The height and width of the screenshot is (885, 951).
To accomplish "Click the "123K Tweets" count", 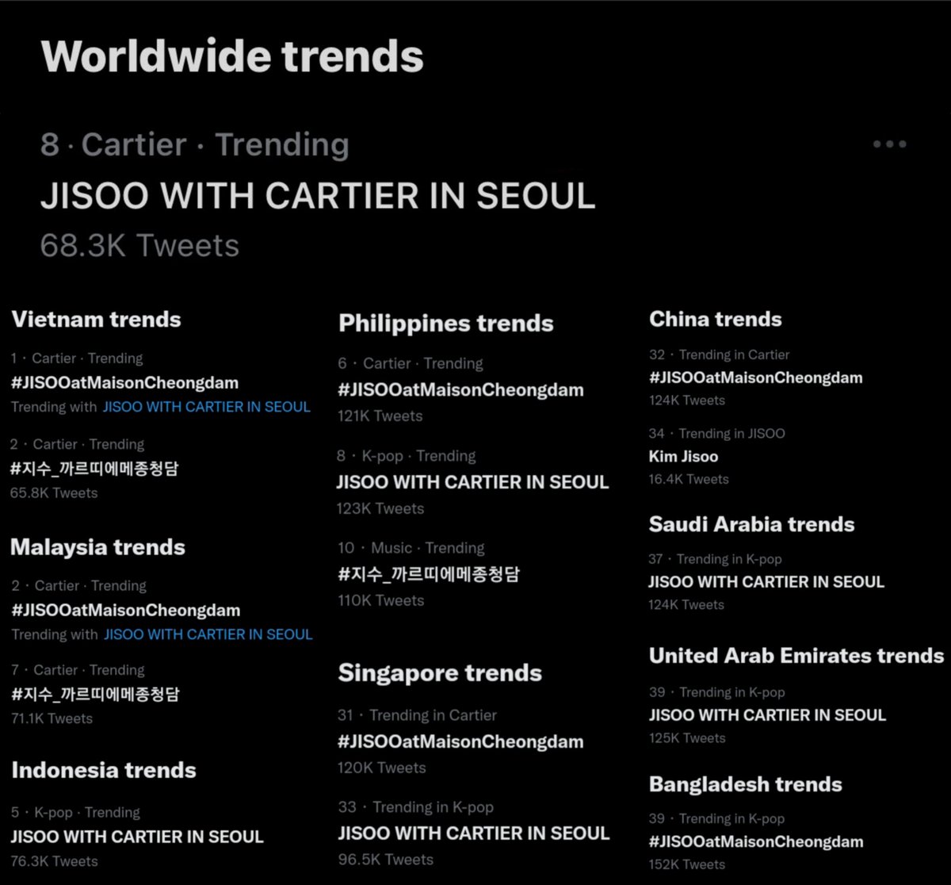I will tap(380, 508).
